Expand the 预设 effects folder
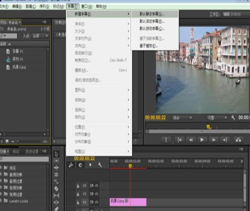This screenshot has width=250, height=211. (x=1, y=168)
